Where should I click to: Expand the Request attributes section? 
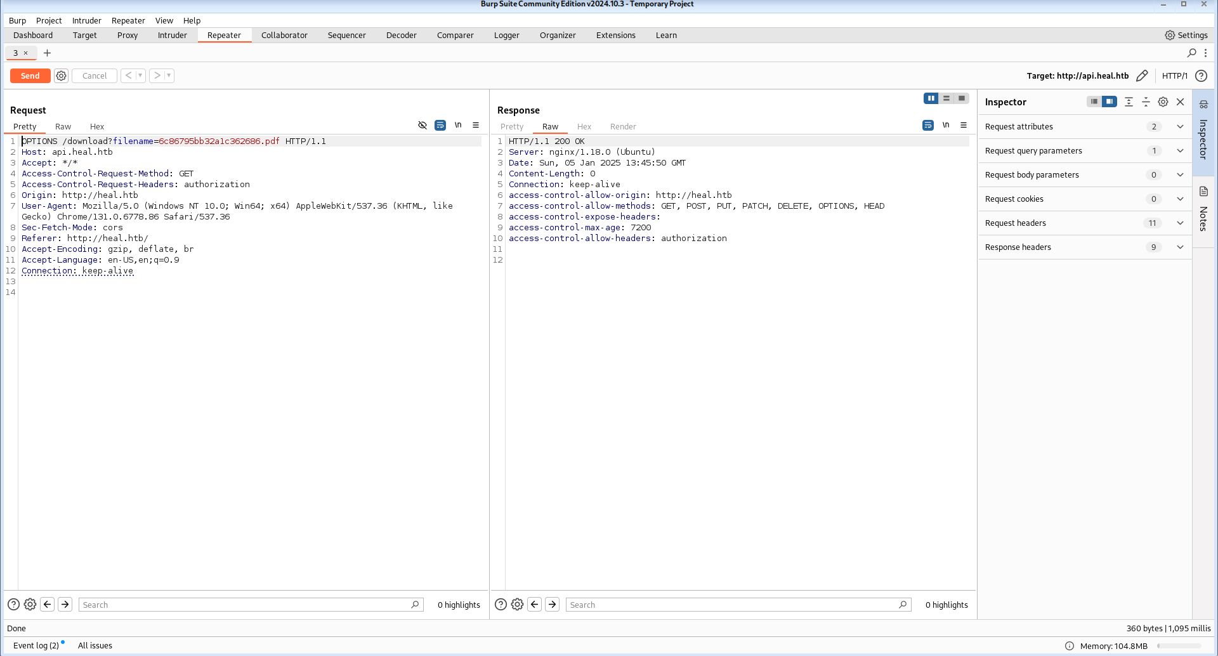pos(1180,127)
